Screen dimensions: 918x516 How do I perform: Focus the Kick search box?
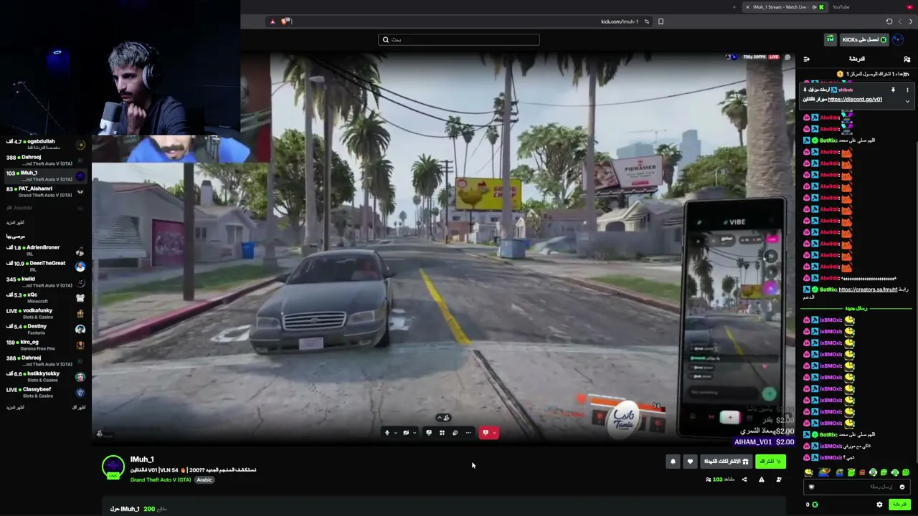(x=459, y=39)
